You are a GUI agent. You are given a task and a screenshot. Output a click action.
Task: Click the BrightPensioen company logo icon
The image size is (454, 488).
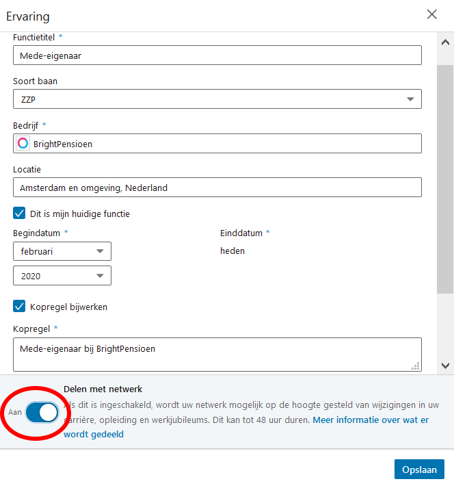click(23, 144)
